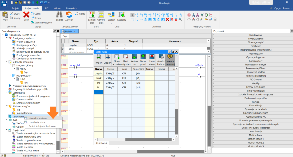The height and width of the screenshot is (157, 293).
Task: Select the pointer arrow tool in Drabinka
Action: point(132,15)
